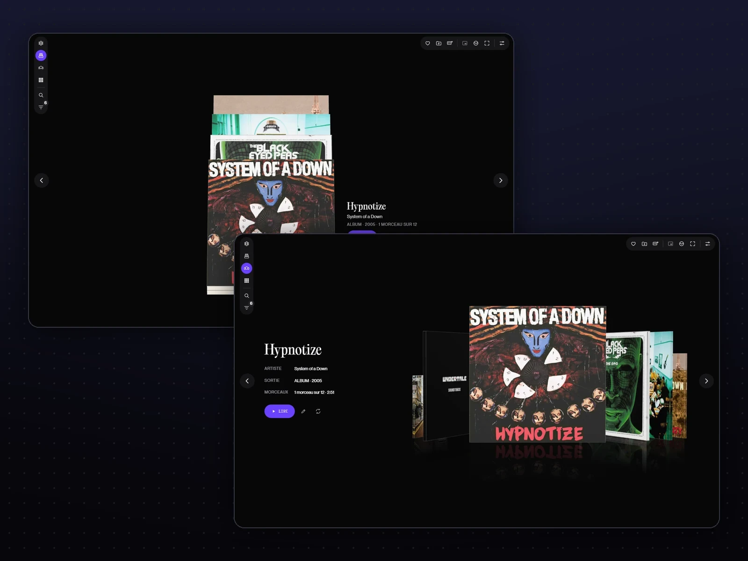Click the circled chevron icon in front window
Screen dimensions: 748x561
pyautogui.click(x=682, y=244)
